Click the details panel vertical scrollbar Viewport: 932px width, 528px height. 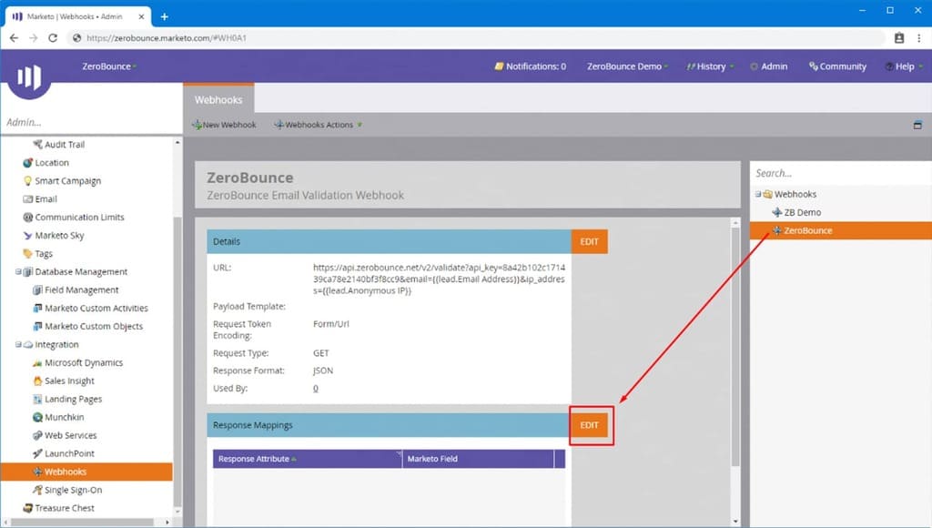click(735, 346)
